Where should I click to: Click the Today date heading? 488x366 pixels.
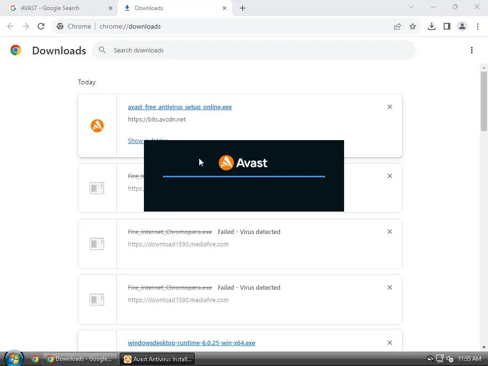[87, 82]
